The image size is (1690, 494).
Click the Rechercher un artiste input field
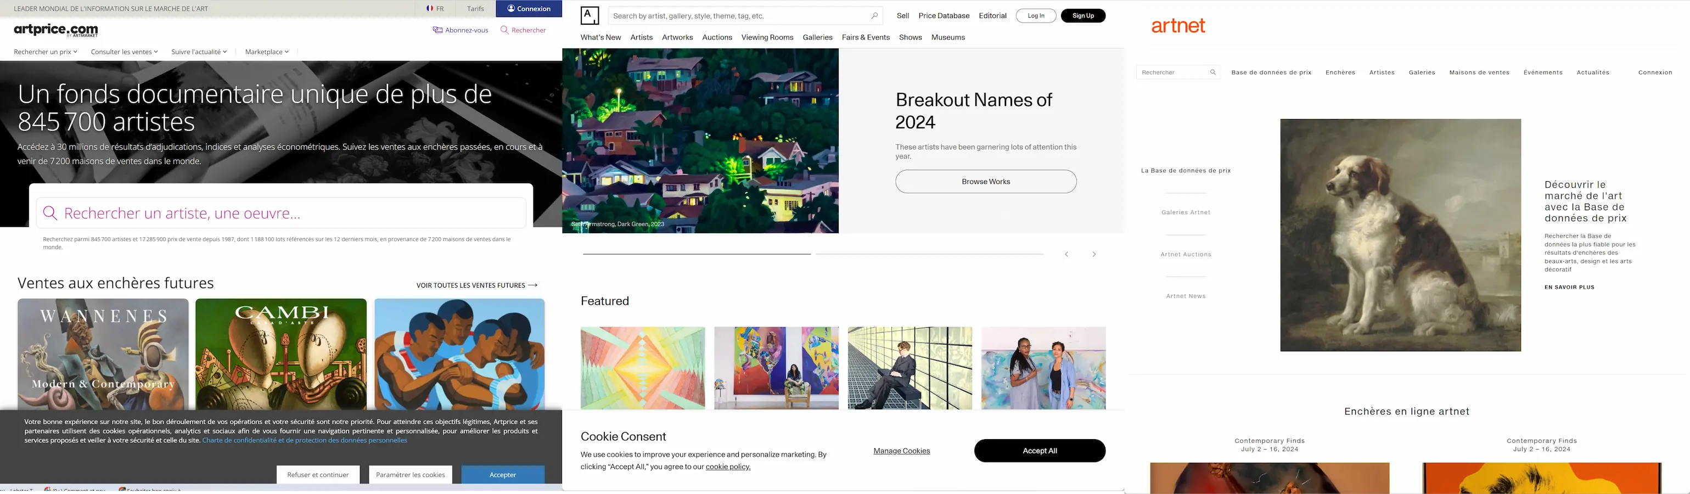click(x=281, y=213)
